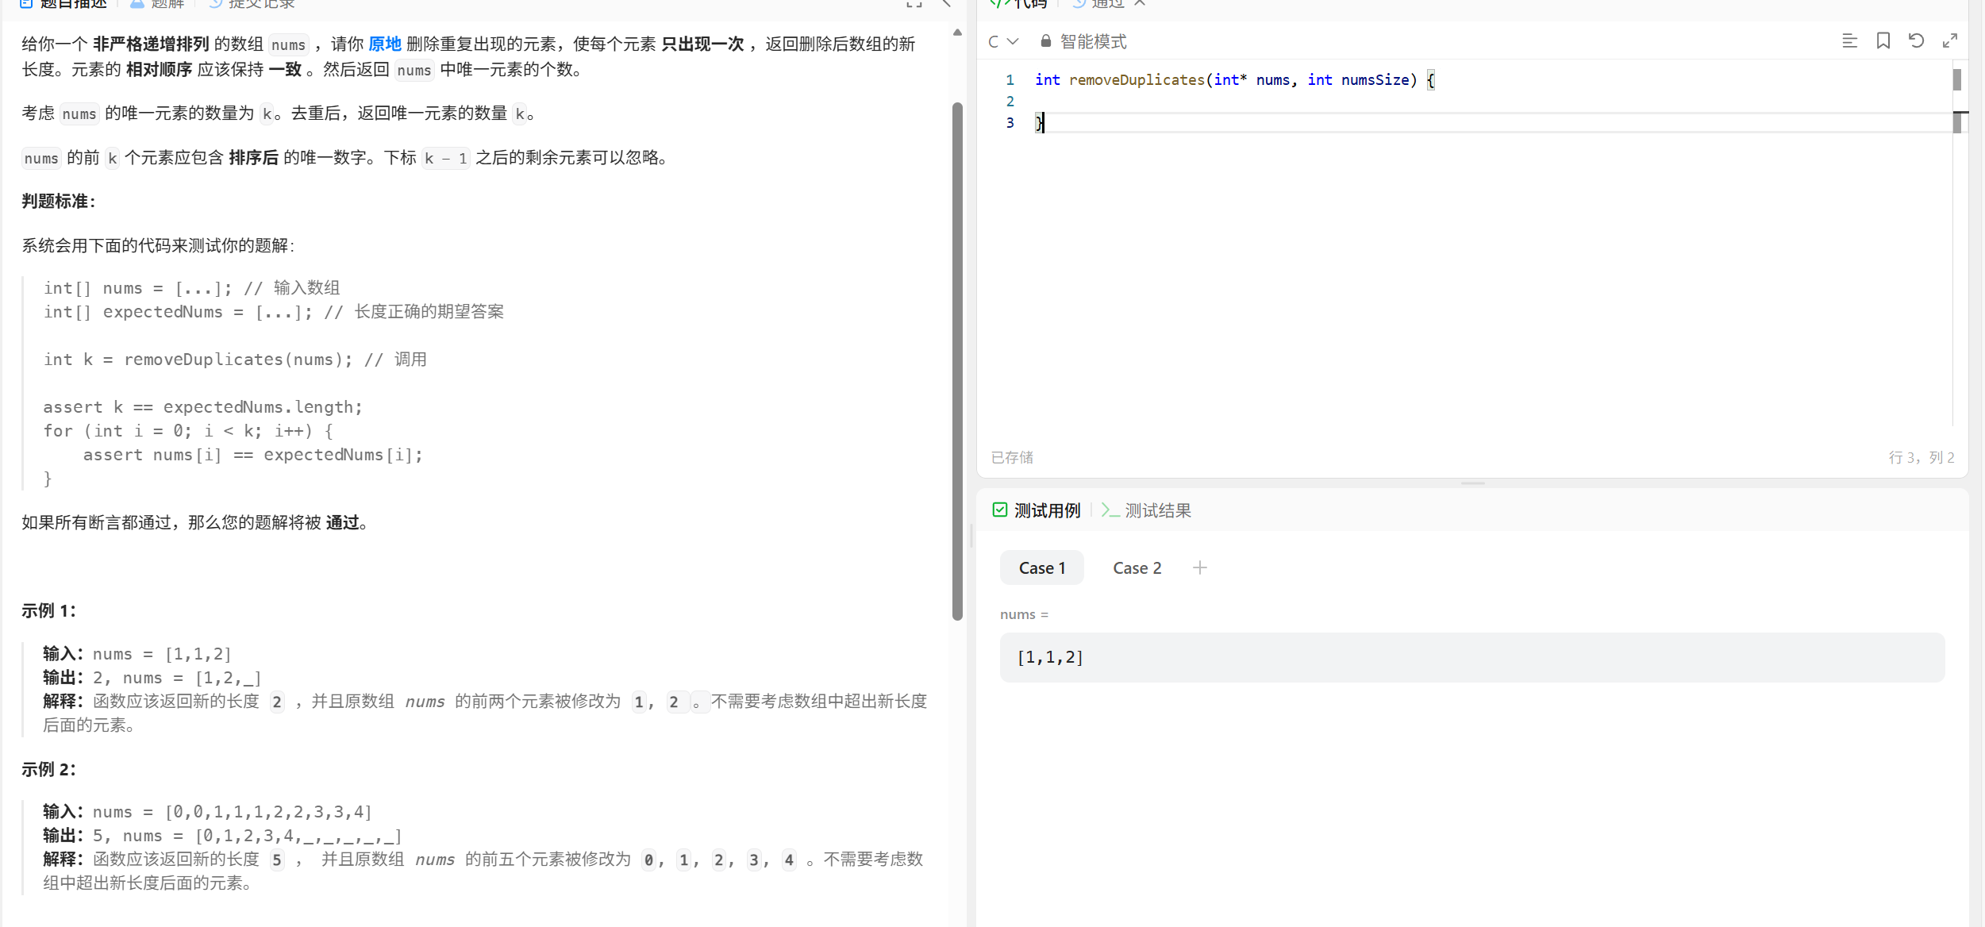Screen dimensions: 1985x927
Task: Click the chevron next to C language
Action: tap(1013, 41)
